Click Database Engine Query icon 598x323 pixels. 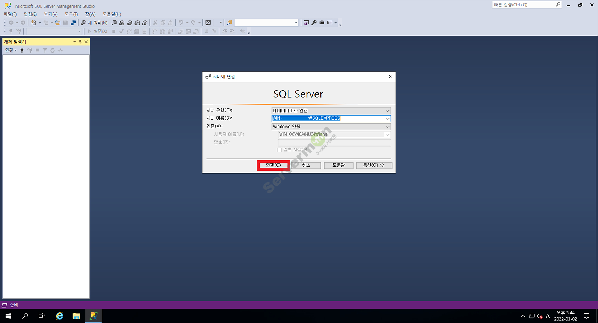tap(114, 23)
